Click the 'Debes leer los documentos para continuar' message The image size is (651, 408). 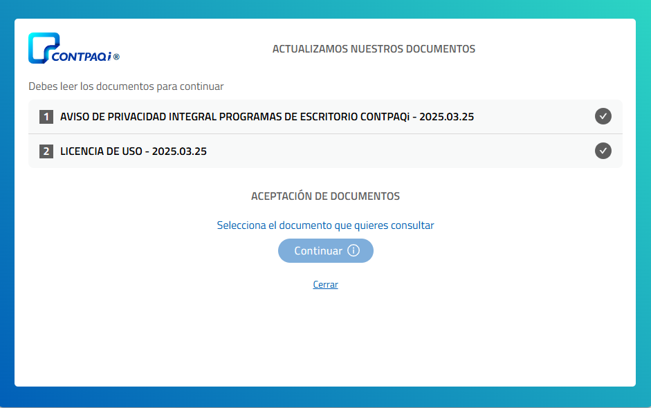[x=125, y=86]
